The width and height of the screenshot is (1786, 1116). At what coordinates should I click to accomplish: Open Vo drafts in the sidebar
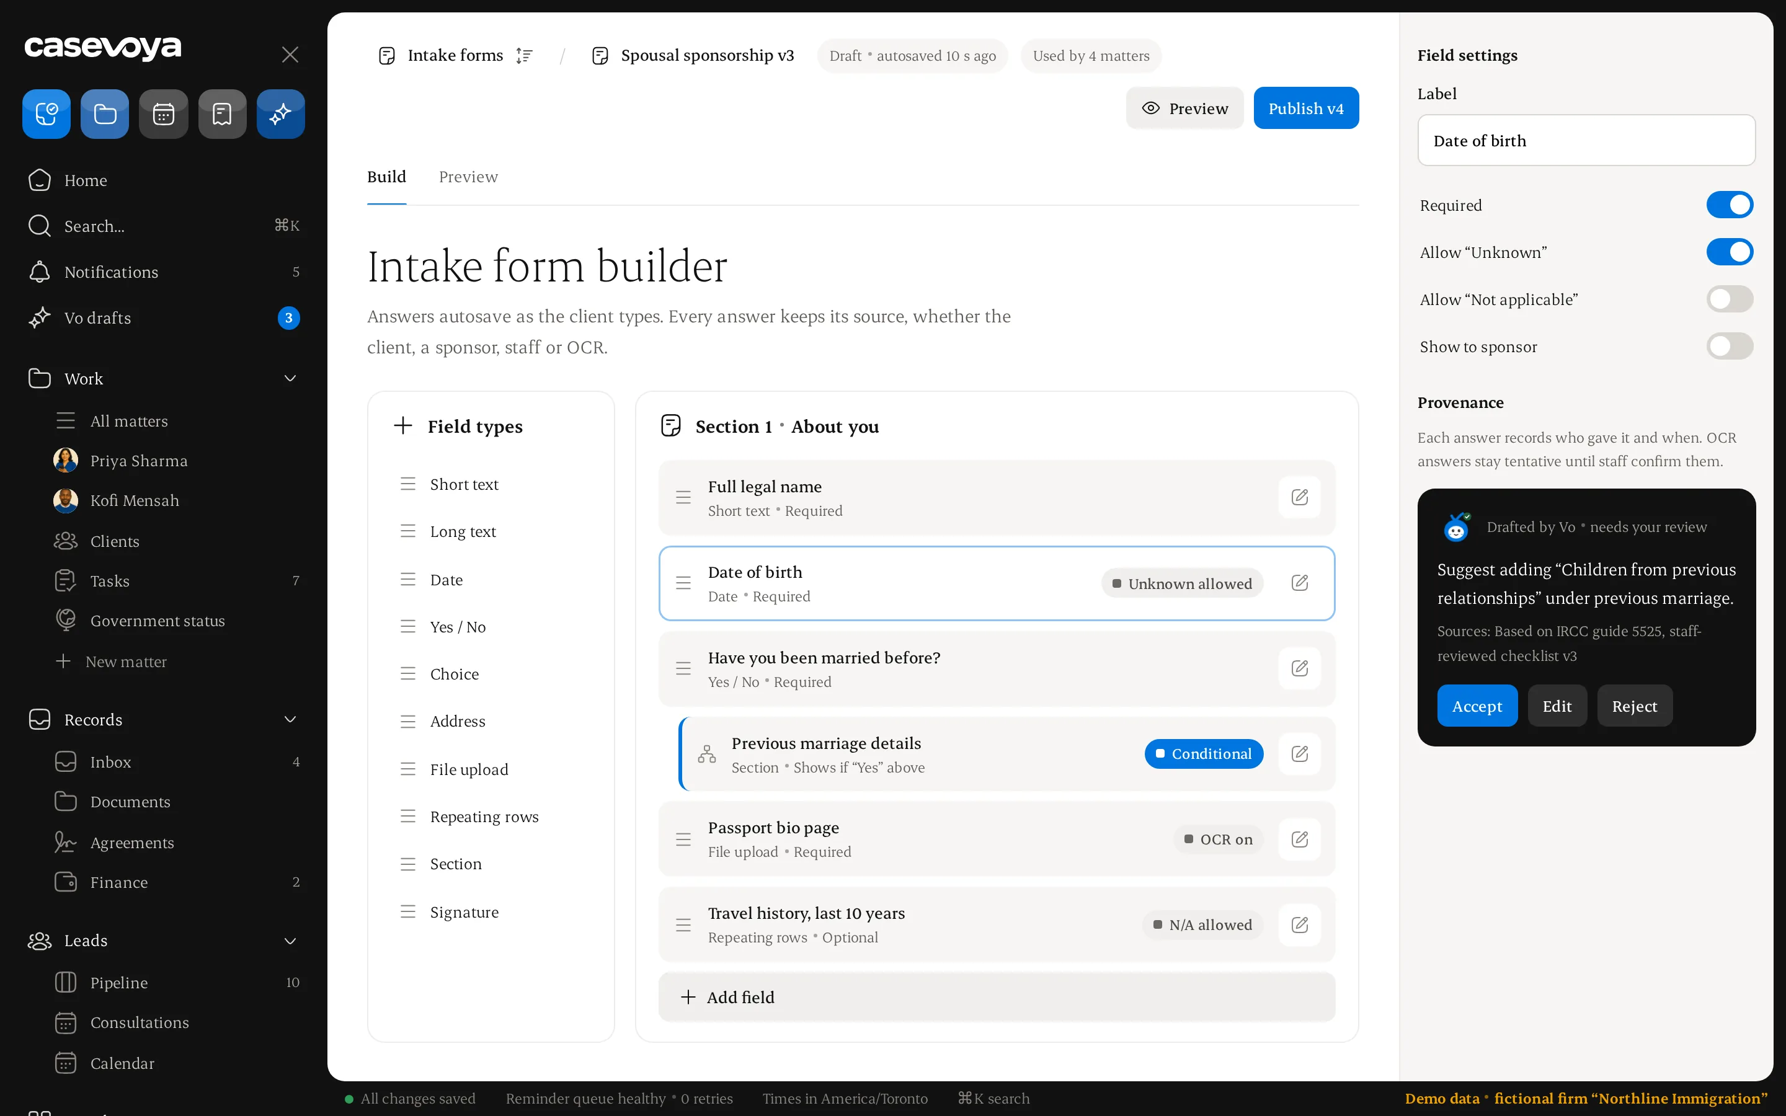click(164, 318)
